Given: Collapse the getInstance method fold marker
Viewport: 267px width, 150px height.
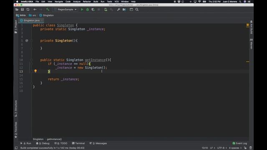Looking at the screenshot, I should [32, 60].
